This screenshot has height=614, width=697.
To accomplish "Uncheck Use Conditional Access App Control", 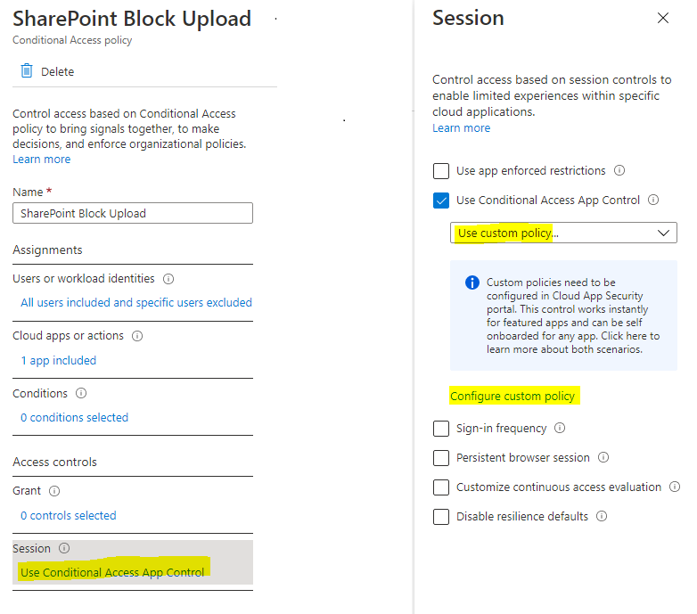I will (x=441, y=201).
